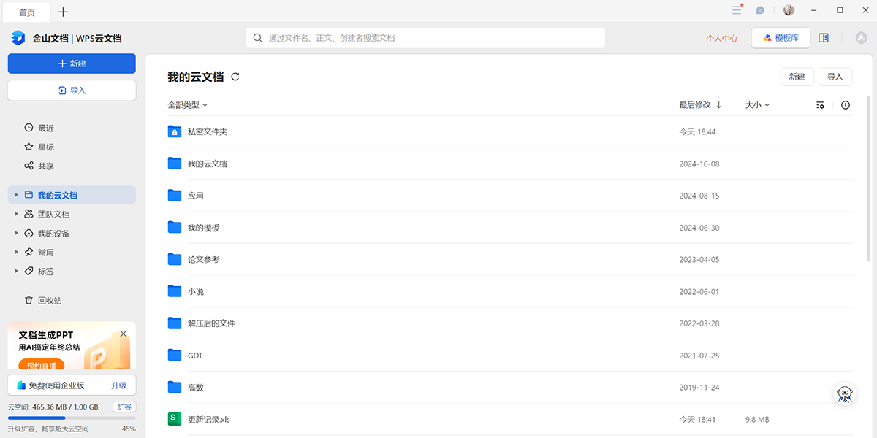Open the 私密文件夹 locked folder
This screenshot has width=877, height=438.
click(x=208, y=132)
